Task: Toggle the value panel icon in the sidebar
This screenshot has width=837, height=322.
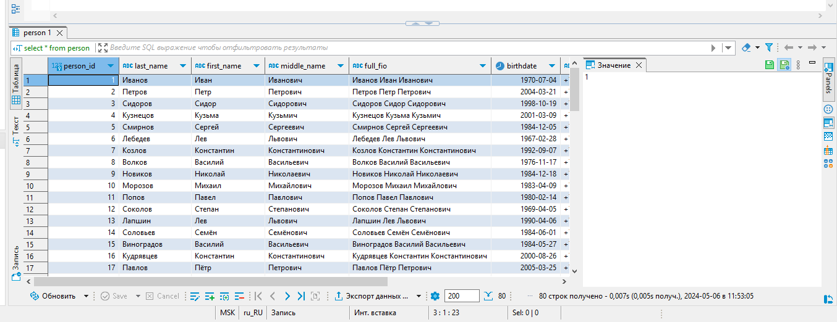Action: click(x=829, y=123)
